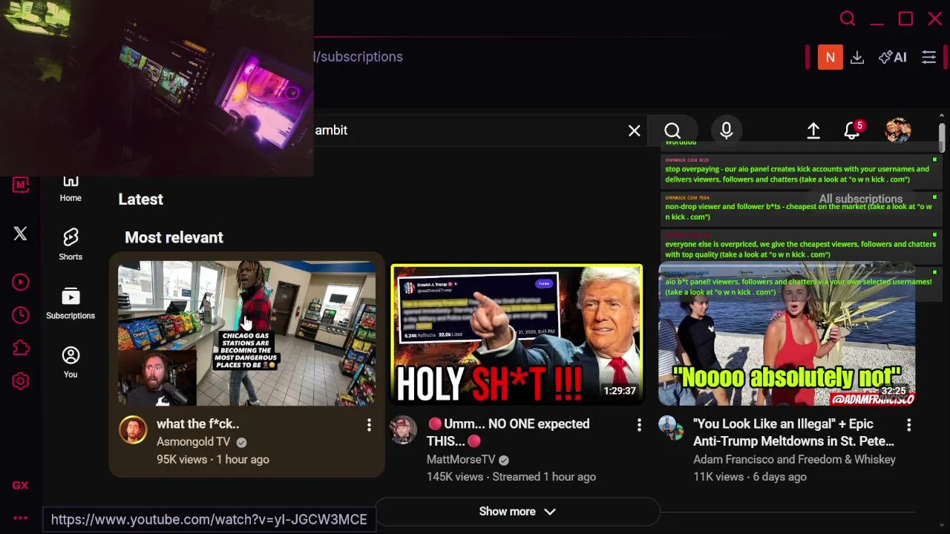The image size is (950, 534).
Task: Open the AI assistant icon
Action: coord(893,57)
